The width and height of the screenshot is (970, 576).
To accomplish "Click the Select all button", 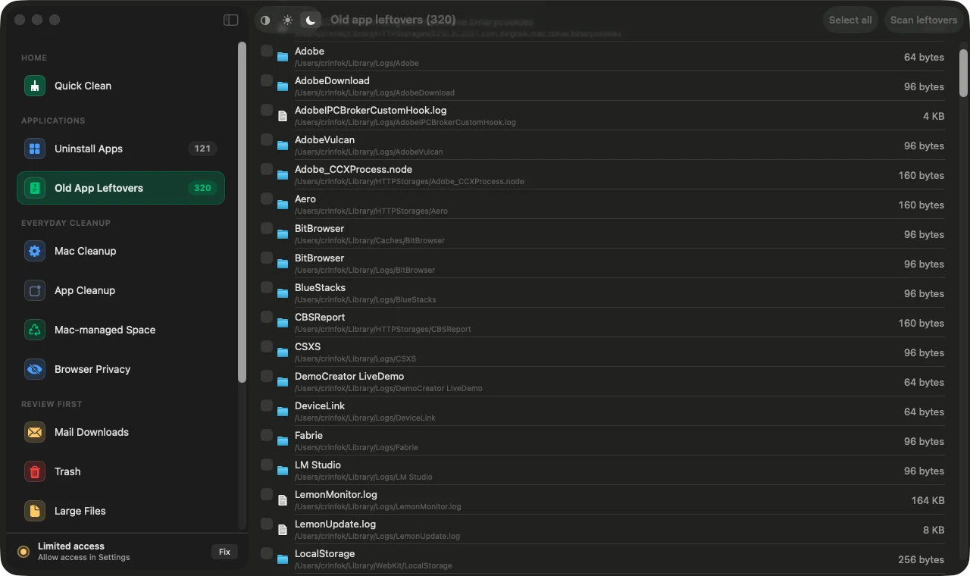I will (x=850, y=20).
